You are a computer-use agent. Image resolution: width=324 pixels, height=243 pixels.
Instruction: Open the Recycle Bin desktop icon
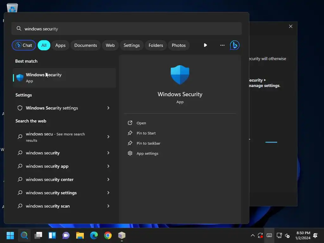click(x=12, y=8)
